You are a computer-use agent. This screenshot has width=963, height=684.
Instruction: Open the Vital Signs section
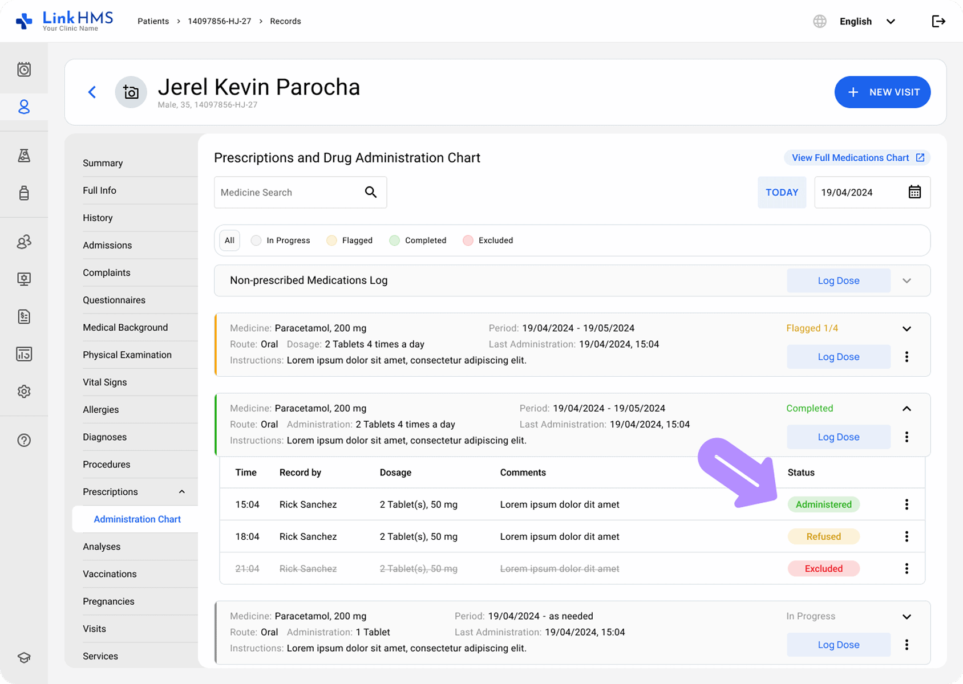click(x=105, y=382)
